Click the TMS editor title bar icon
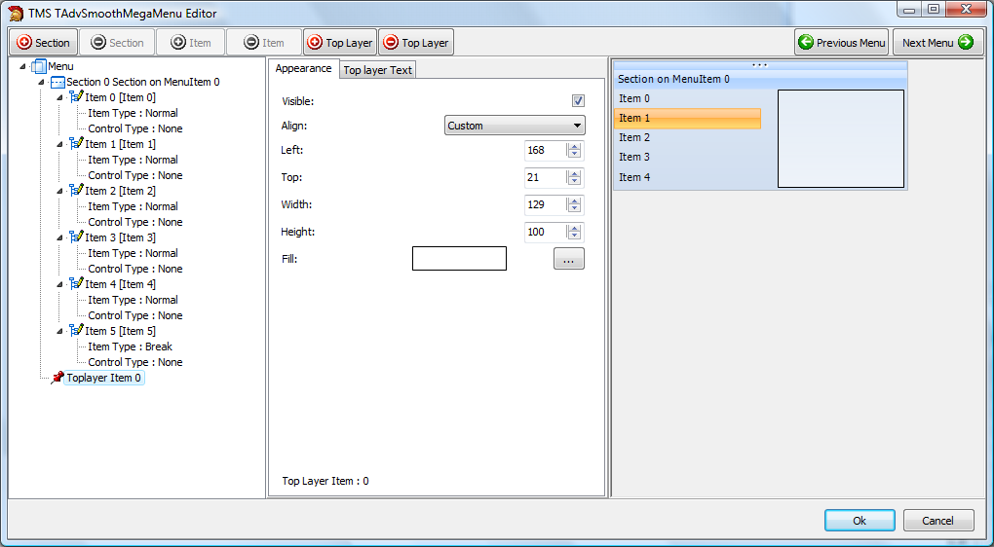The image size is (994, 547). [17, 13]
